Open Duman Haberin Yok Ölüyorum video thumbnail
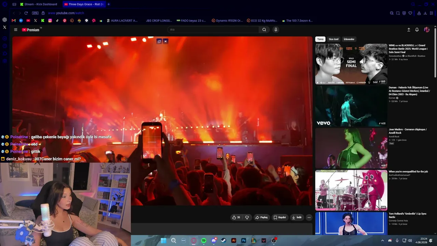437x246 pixels. (x=351, y=106)
